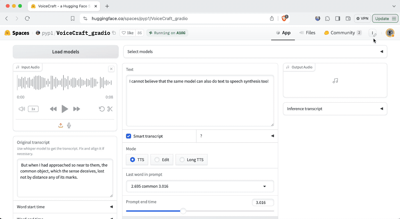Screen dimensions: 400x219
Task: Click the trim scissors icon
Action: click(110, 109)
